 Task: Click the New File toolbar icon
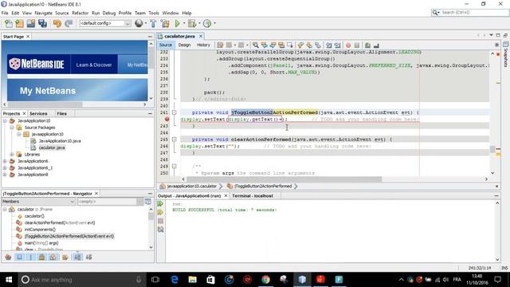tap(9, 23)
